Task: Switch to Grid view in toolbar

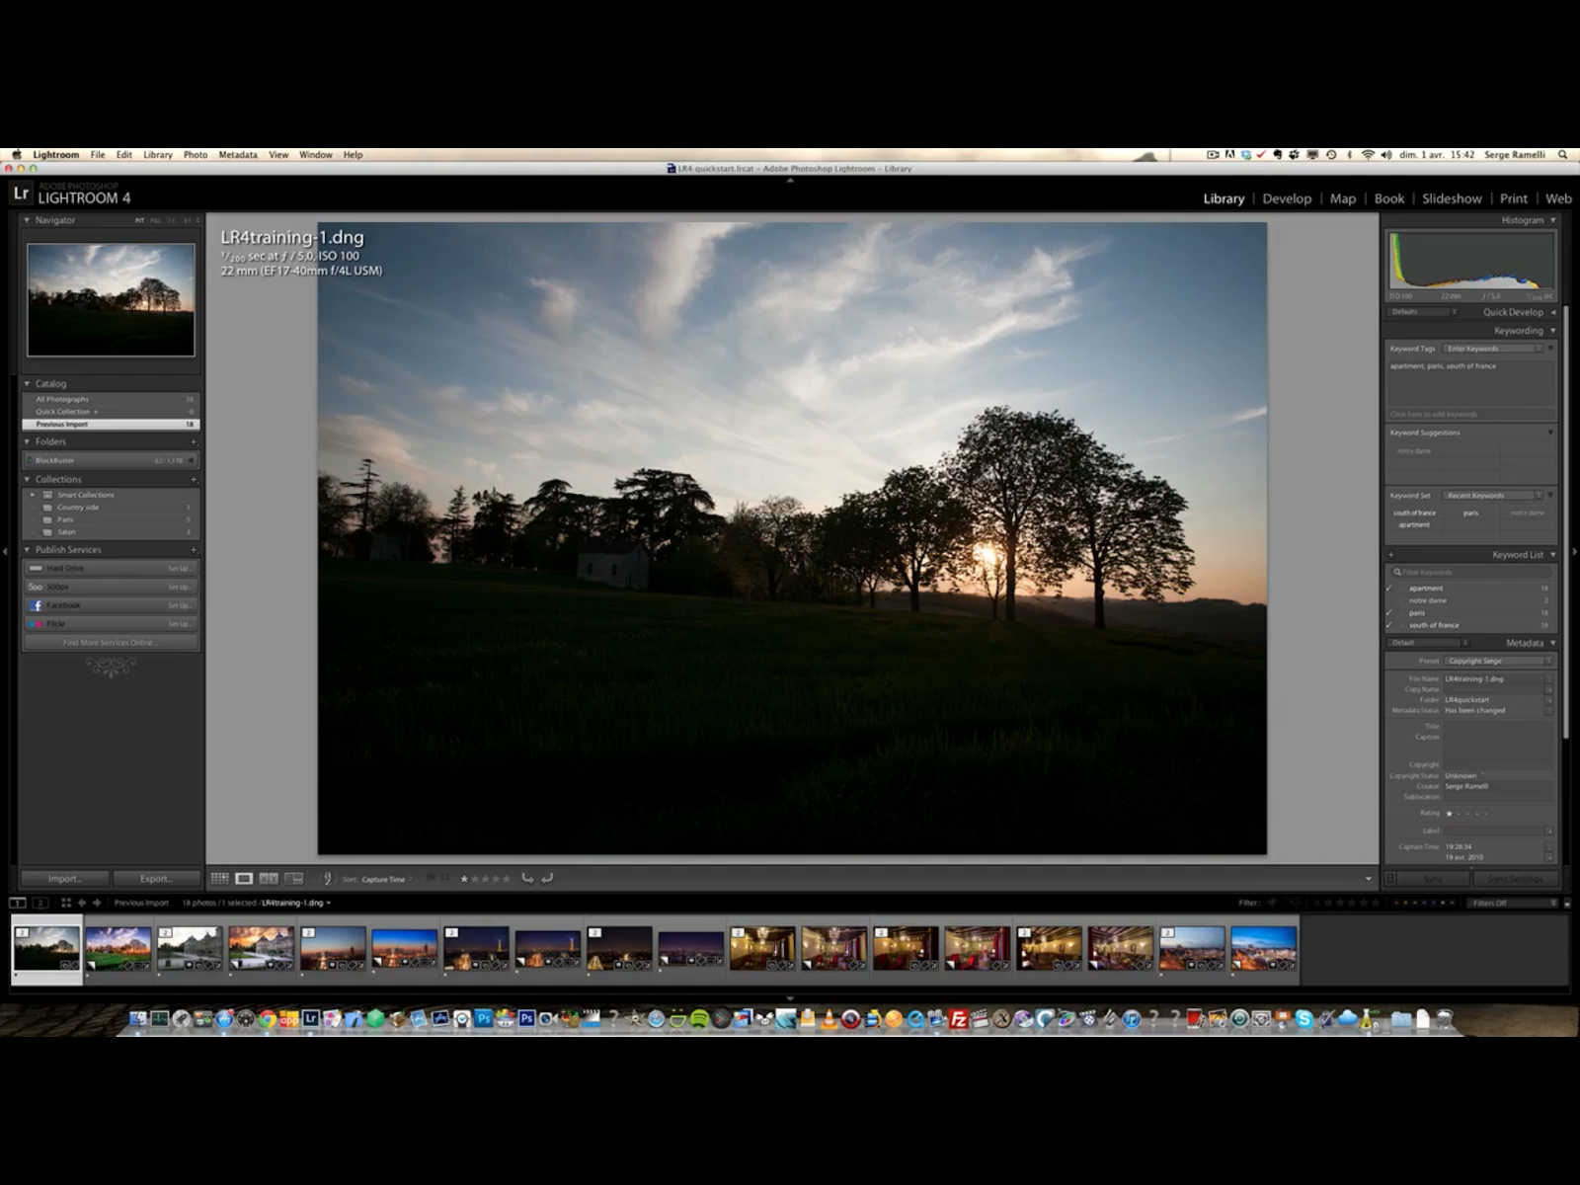Action: coord(219,878)
